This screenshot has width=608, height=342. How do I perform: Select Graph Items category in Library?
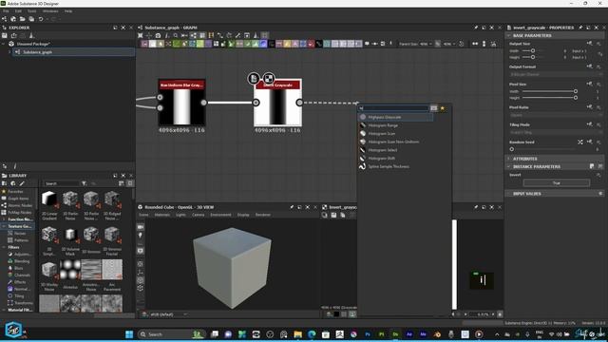tap(18, 199)
